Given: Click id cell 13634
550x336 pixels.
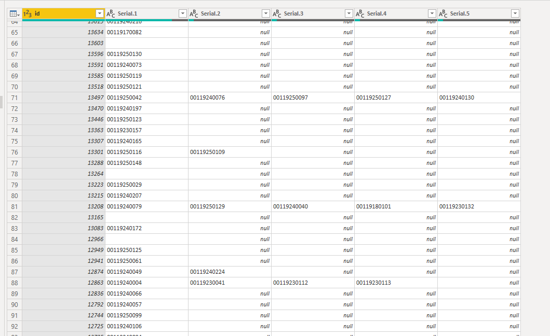Looking at the screenshot, I should pos(63,32).
